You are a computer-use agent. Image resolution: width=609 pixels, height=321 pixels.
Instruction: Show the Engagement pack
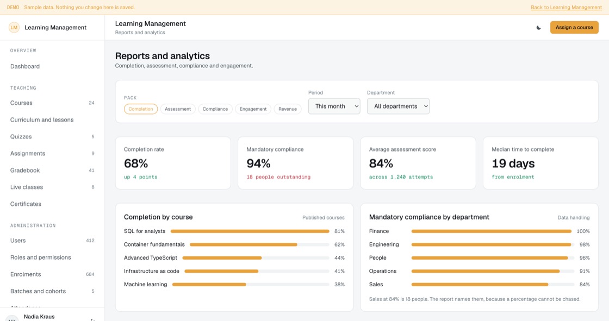click(x=253, y=109)
